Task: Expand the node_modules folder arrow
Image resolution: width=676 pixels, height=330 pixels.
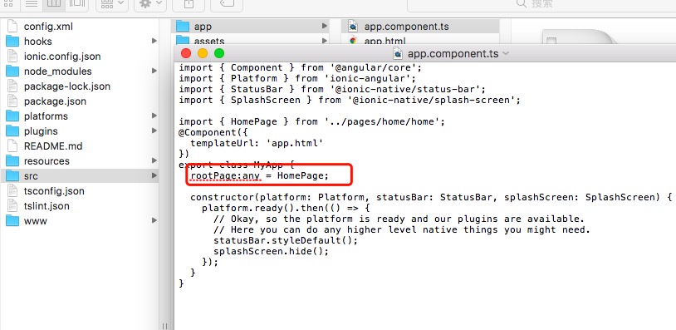Action: (x=154, y=71)
